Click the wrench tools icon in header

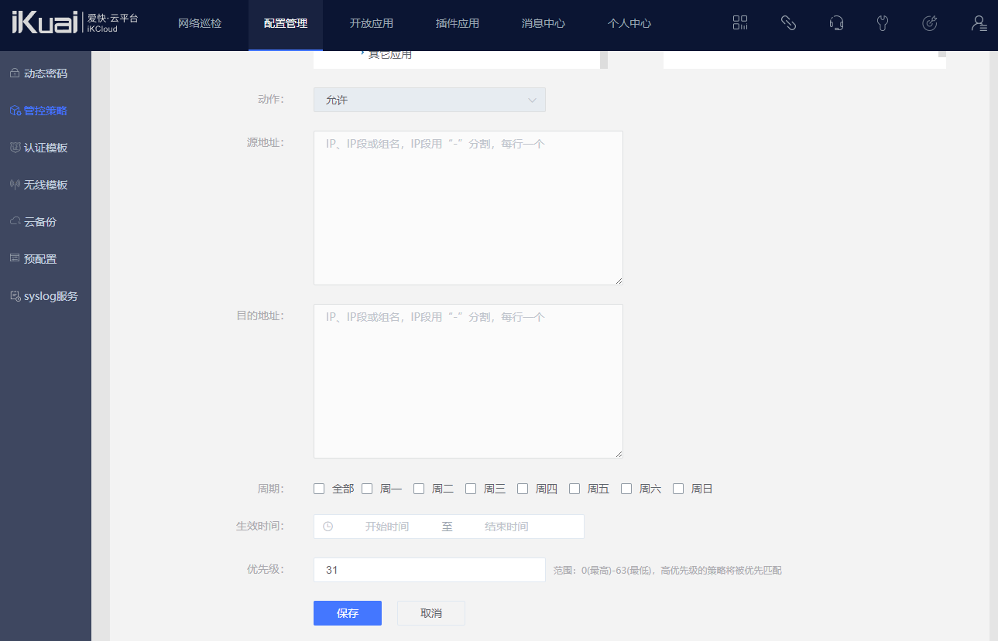click(x=883, y=23)
